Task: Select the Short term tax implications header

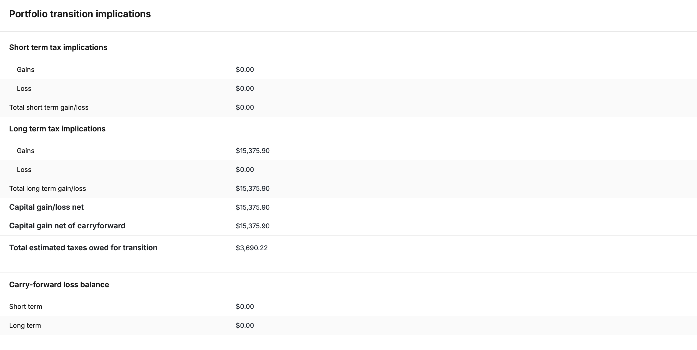Action: [x=58, y=47]
